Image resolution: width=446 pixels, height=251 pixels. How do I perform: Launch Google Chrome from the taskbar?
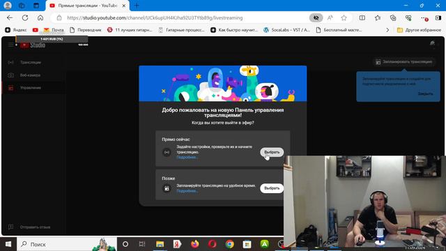tap(229, 244)
